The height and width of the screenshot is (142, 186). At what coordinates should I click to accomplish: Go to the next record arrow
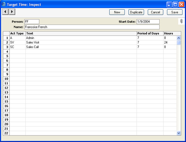tap(12, 12)
